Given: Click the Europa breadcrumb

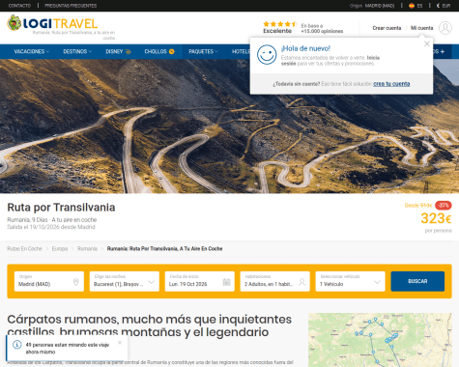Looking at the screenshot, I should point(60,248).
